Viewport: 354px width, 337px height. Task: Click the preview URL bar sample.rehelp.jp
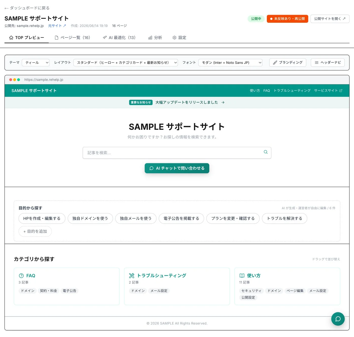point(44,80)
